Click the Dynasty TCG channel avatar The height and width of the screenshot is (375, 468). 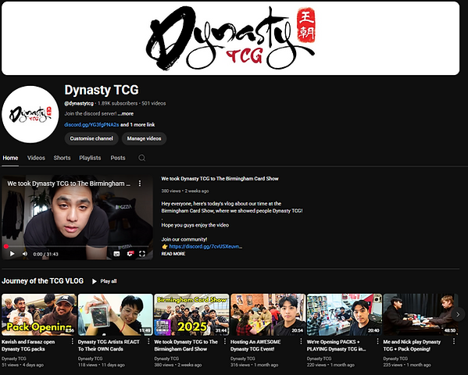pyautogui.click(x=30, y=114)
